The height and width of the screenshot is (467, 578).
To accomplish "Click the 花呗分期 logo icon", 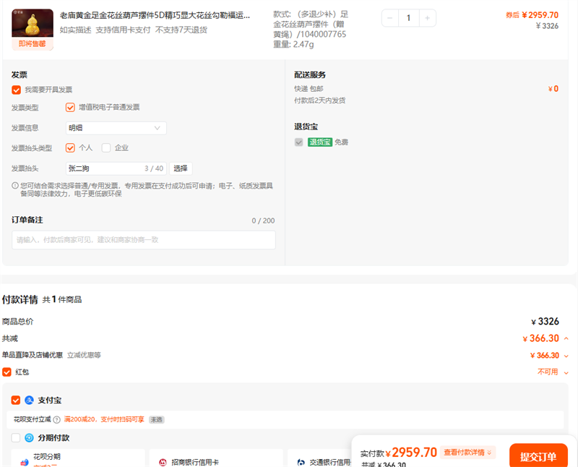I will [x=25, y=461].
